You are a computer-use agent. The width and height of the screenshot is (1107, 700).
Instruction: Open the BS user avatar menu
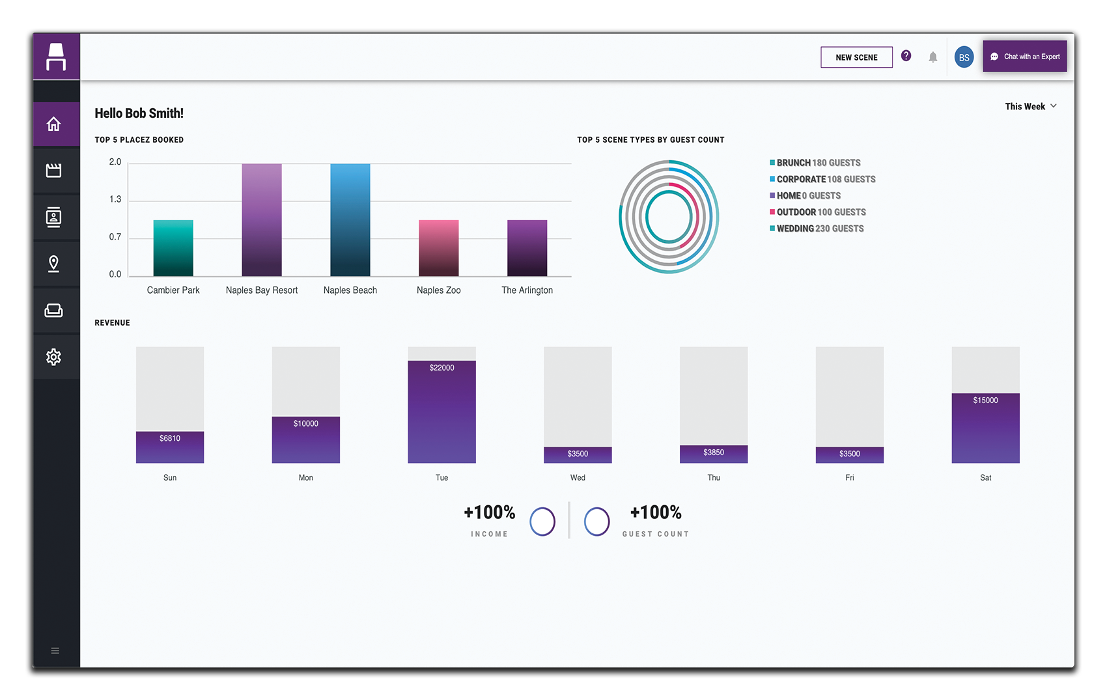964,57
